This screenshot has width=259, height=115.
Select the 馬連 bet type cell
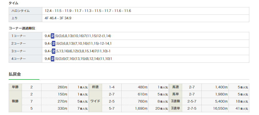[176, 87]
